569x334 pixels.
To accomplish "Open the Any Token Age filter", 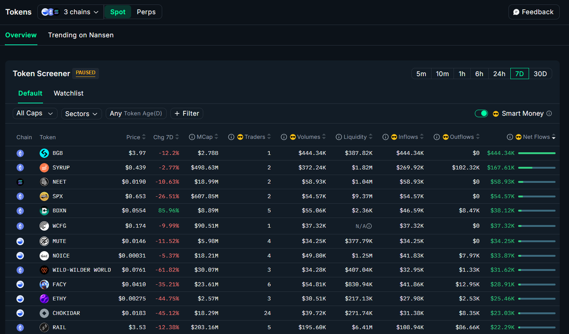I will [136, 114].
